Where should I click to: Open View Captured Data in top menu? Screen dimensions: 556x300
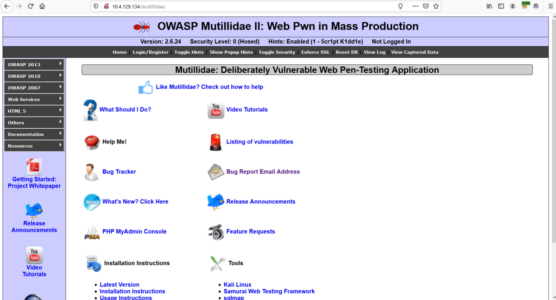[415, 52]
